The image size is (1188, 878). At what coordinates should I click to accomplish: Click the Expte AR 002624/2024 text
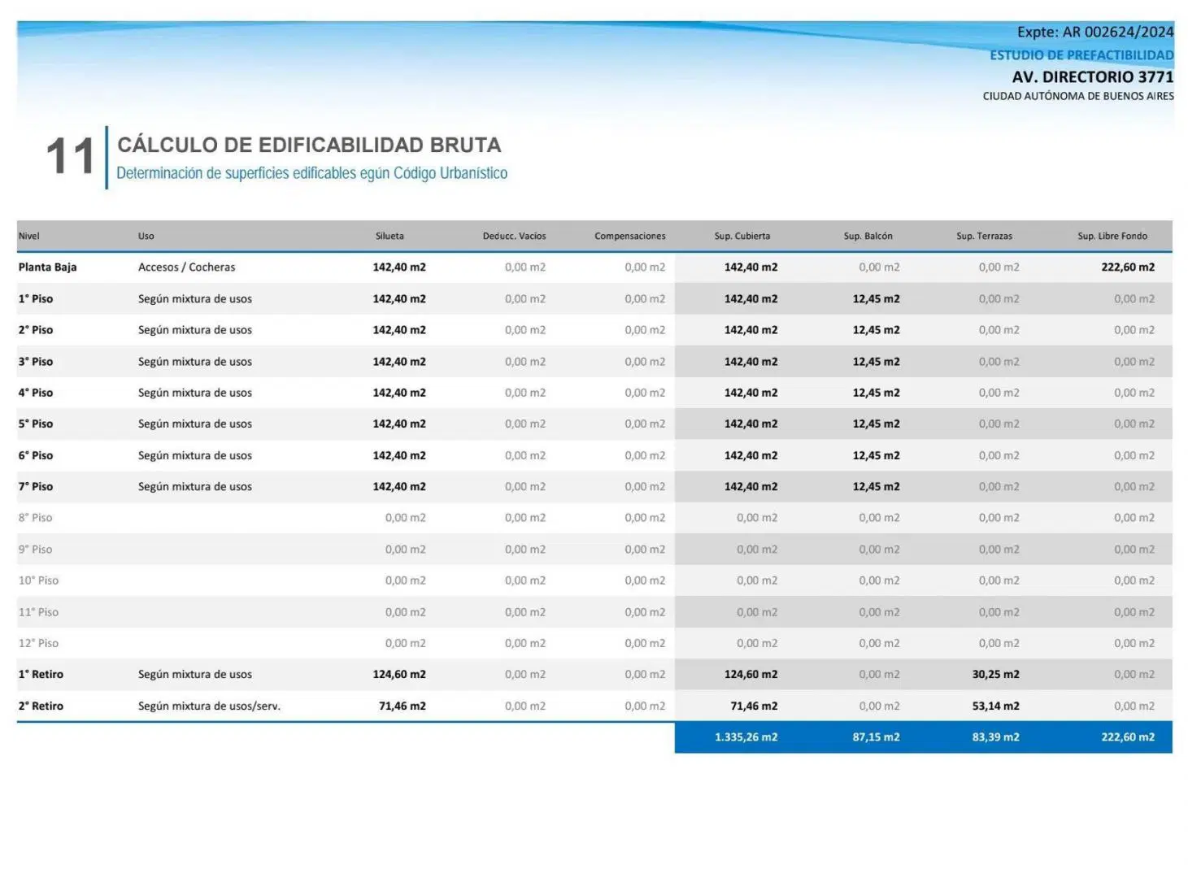tap(1095, 32)
